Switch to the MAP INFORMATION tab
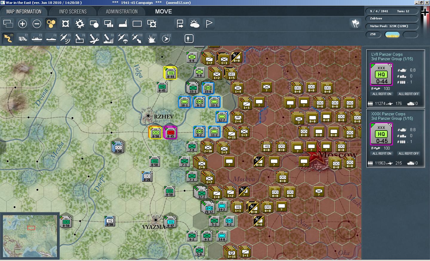Viewport: 430px width, 261px height. (x=24, y=12)
